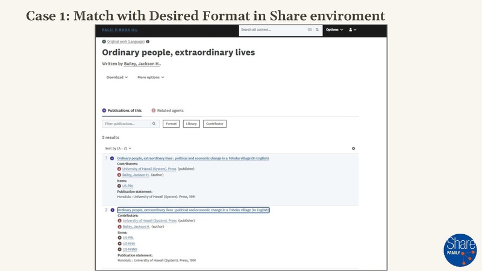Open the Download dropdown
482x271 pixels.
click(x=117, y=78)
